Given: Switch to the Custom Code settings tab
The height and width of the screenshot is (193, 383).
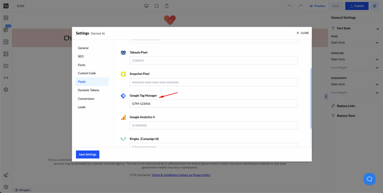Looking at the screenshot, I should pos(87,73).
